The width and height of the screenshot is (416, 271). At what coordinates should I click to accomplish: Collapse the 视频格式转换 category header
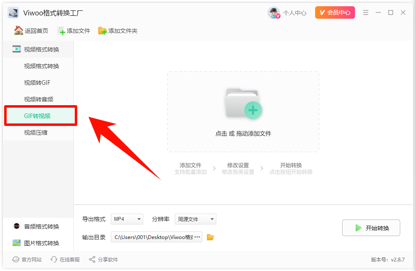[39, 49]
